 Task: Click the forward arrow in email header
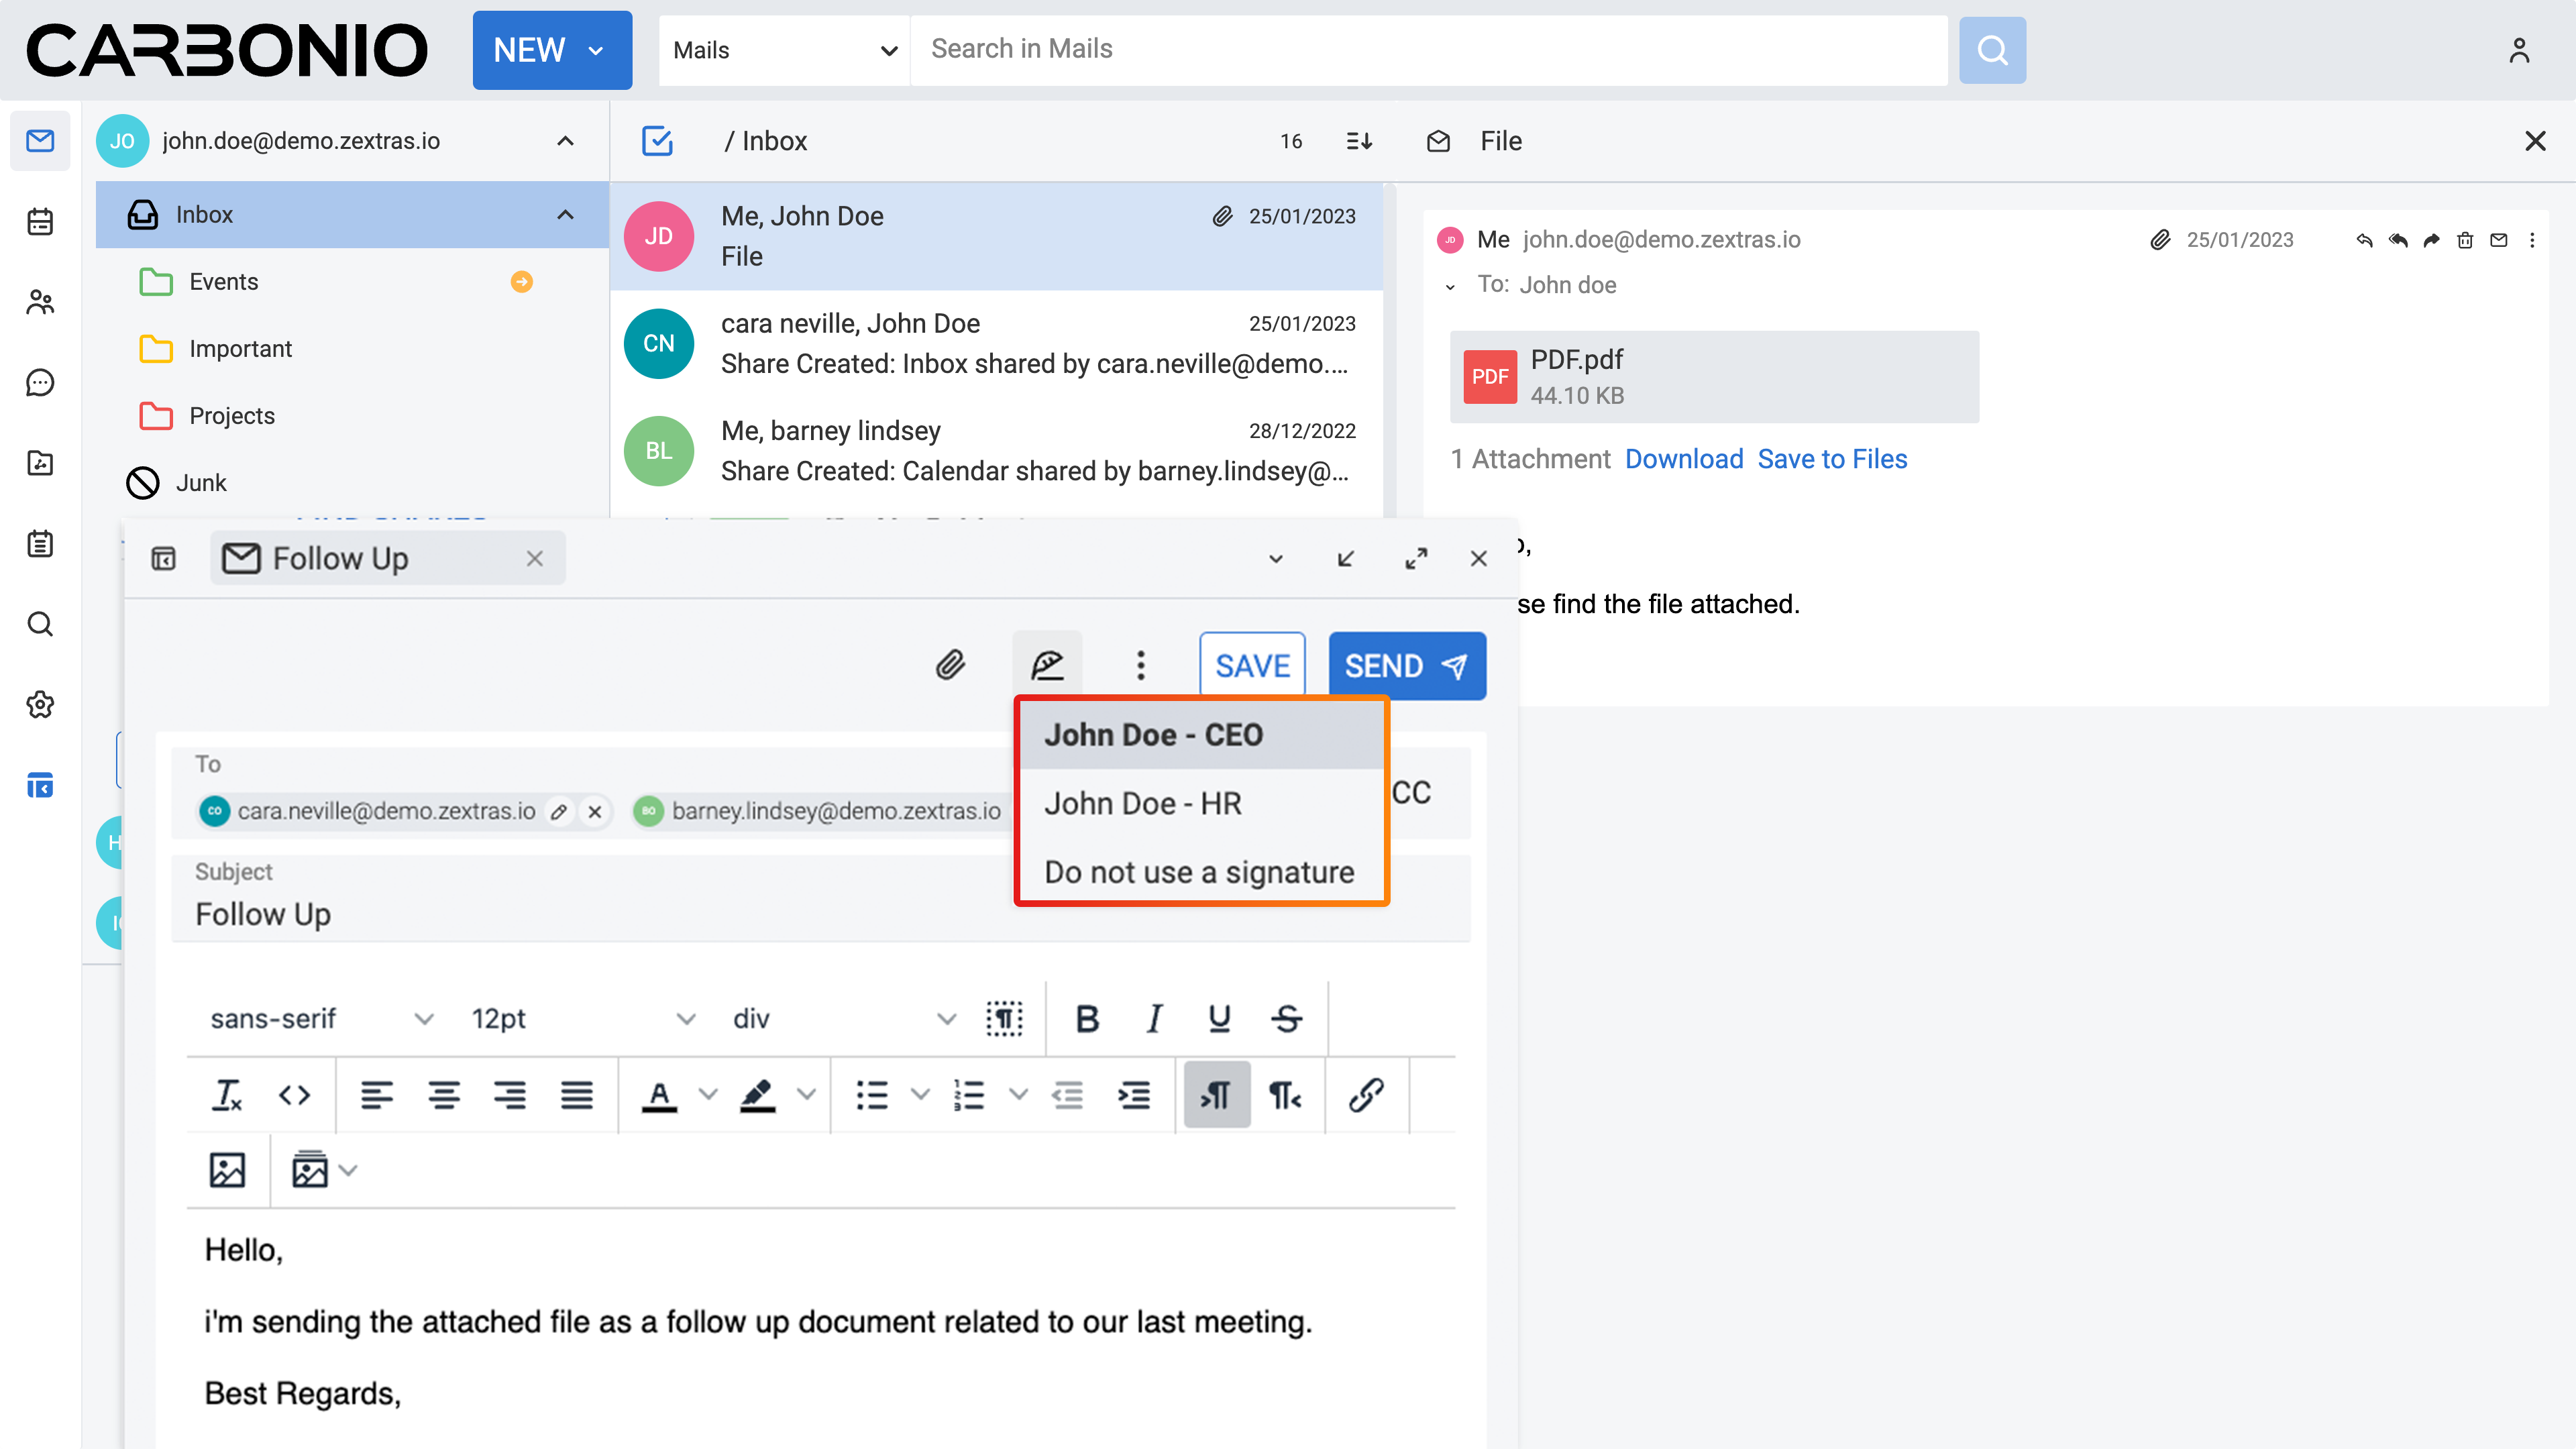click(x=2431, y=240)
